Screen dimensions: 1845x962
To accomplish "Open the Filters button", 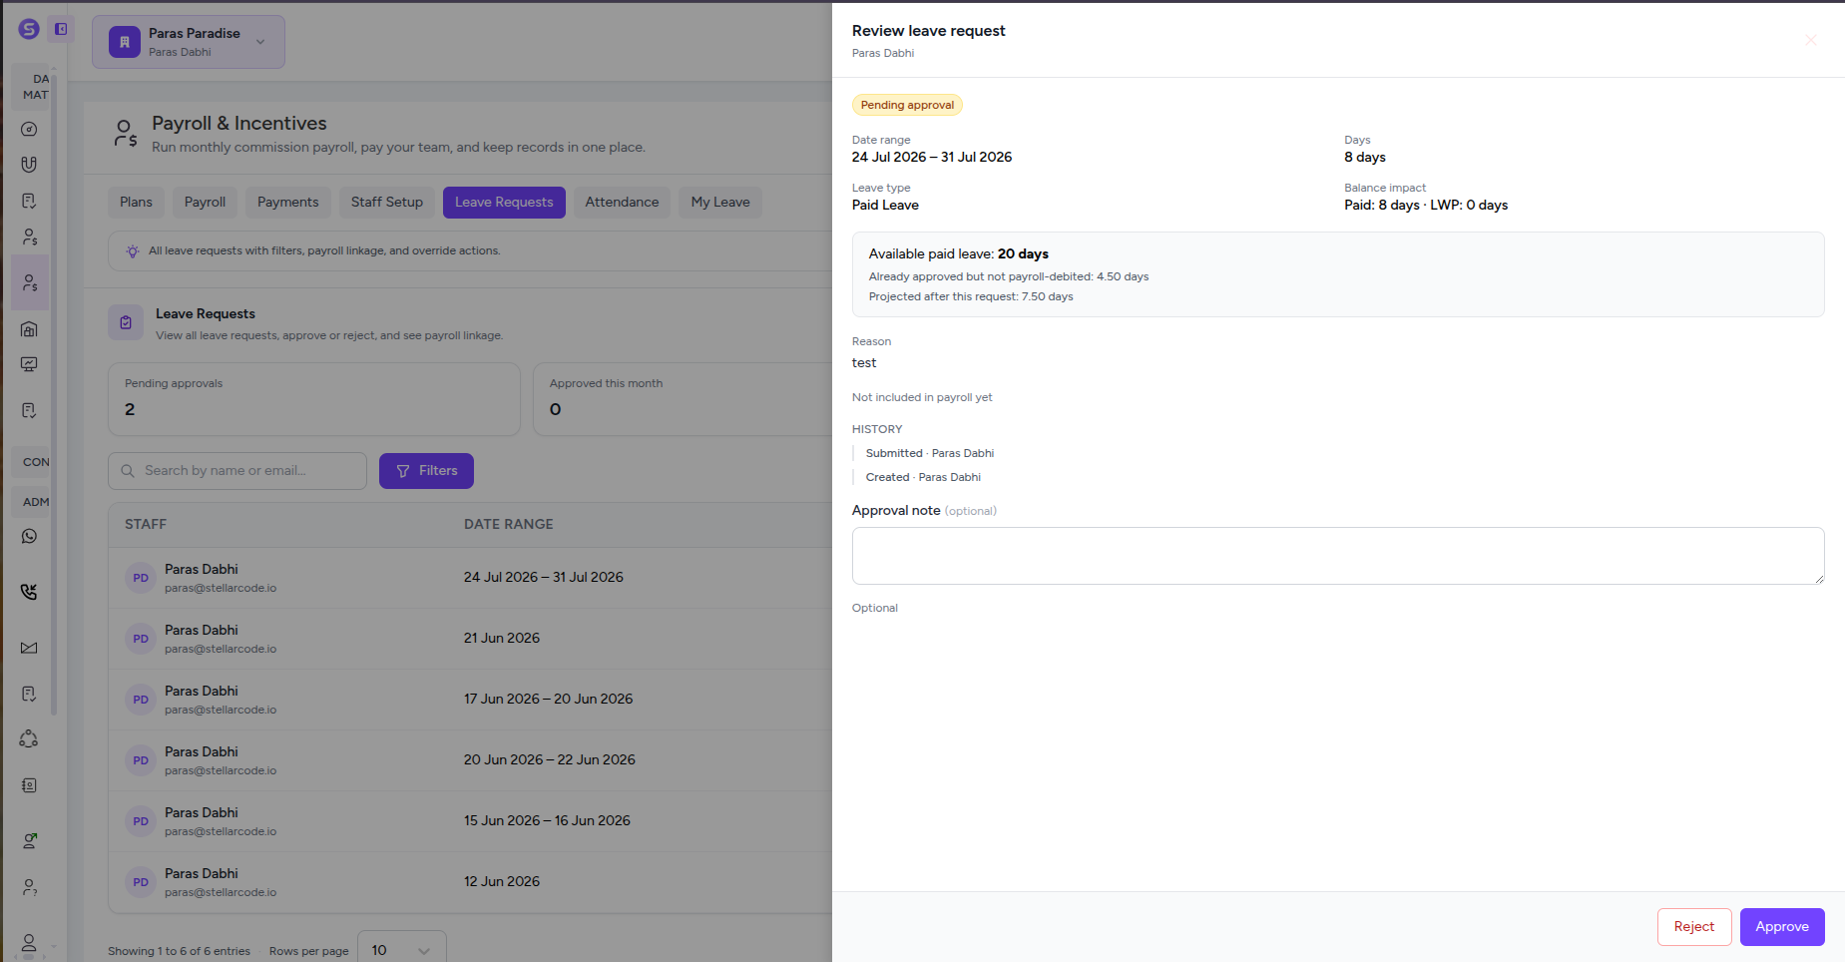I will click(426, 471).
